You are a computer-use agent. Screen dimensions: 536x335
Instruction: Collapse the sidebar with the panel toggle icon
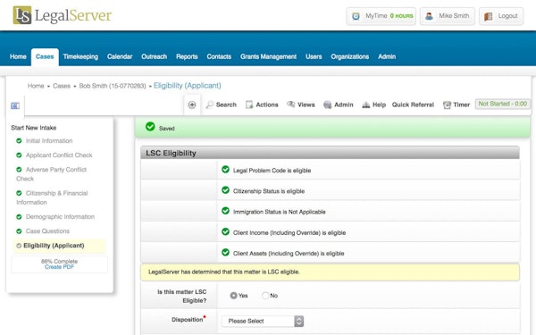pos(15,105)
